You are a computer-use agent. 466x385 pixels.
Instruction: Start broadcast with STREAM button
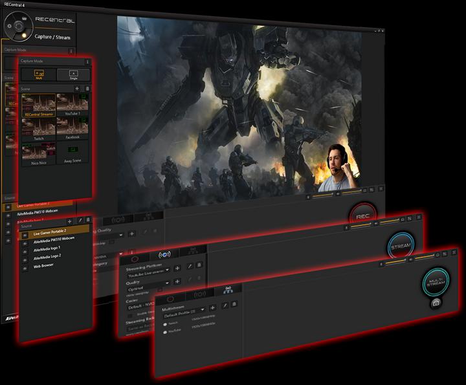pos(401,247)
